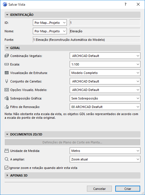Image resolution: width=145 pixels, height=195 pixels.
Task: Click the Criar button
Action: coord(128,189)
